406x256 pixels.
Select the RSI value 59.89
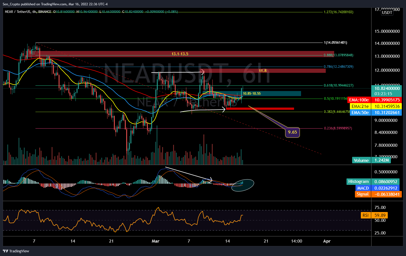click(x=380, y=215)
